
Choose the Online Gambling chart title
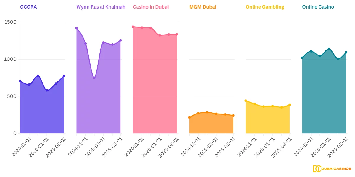click(x=265, y=7)
